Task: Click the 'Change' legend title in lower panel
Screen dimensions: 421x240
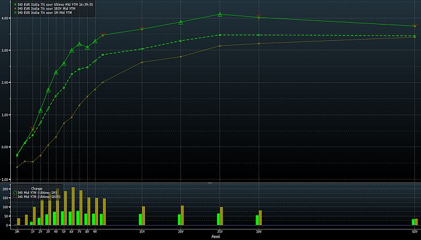Action: (x=37, y=188)
